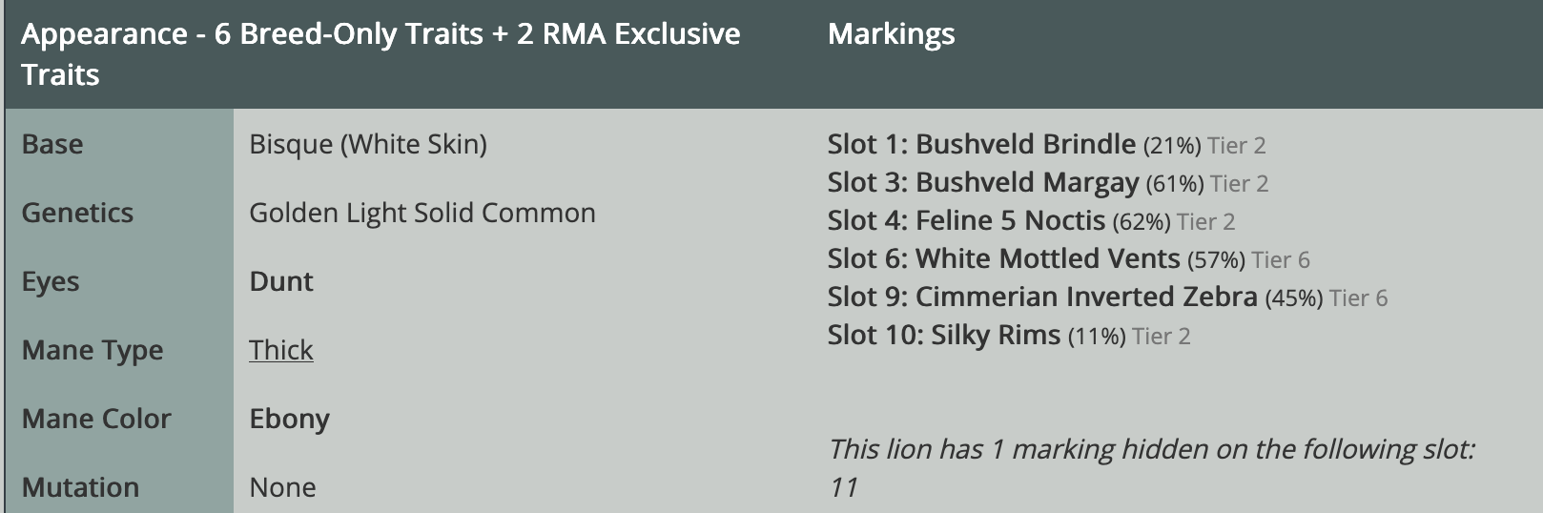Click the Markings column header
This screenshot has height=513, width=1543.
click(891, 34)
